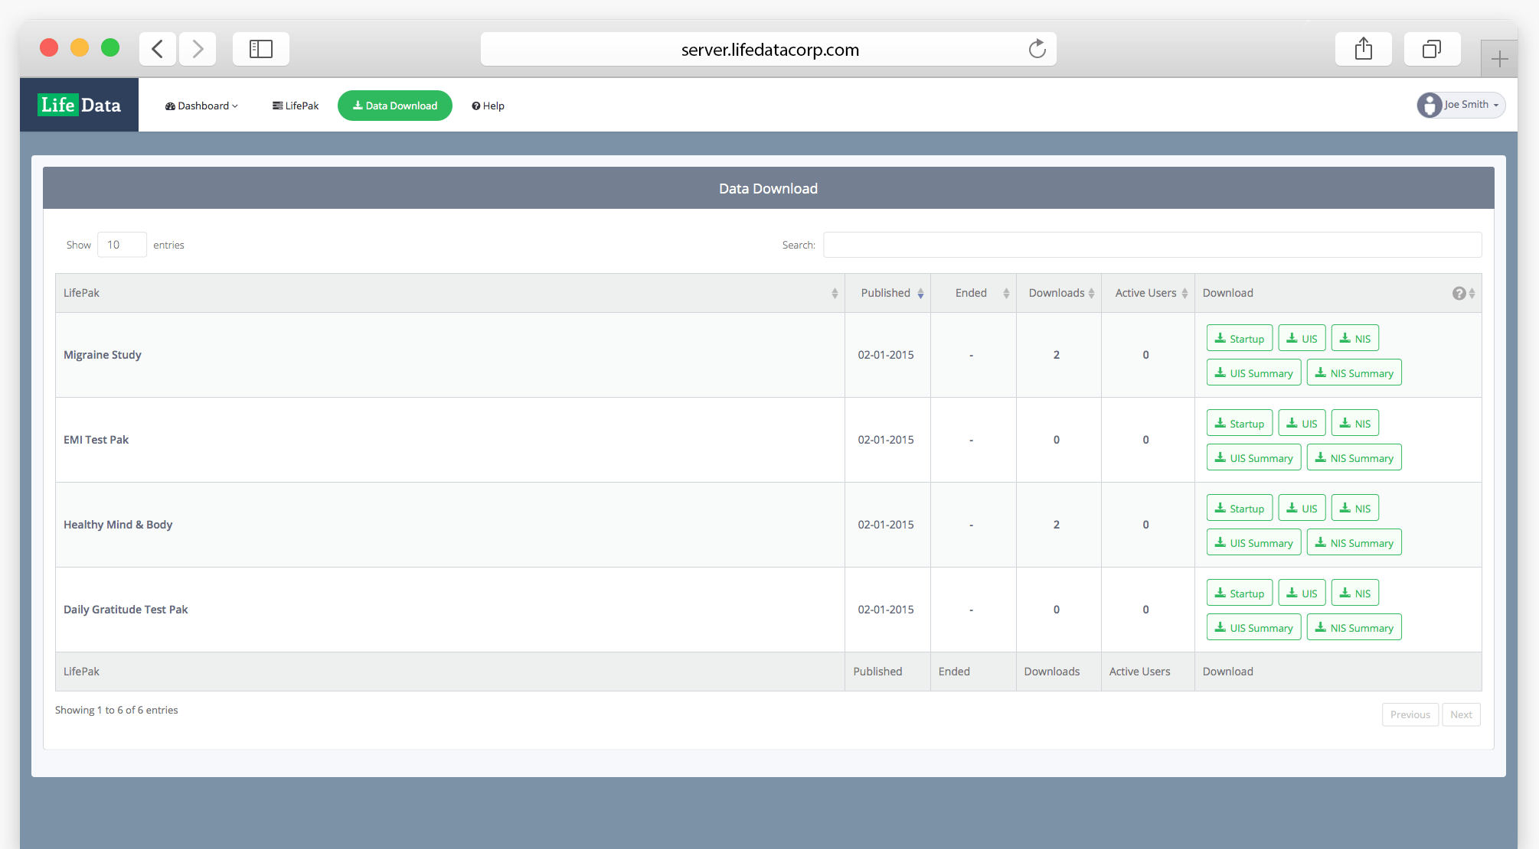Open a new tab with plus button
Screen dimensions: 1539x849
tap(1498, 59)
